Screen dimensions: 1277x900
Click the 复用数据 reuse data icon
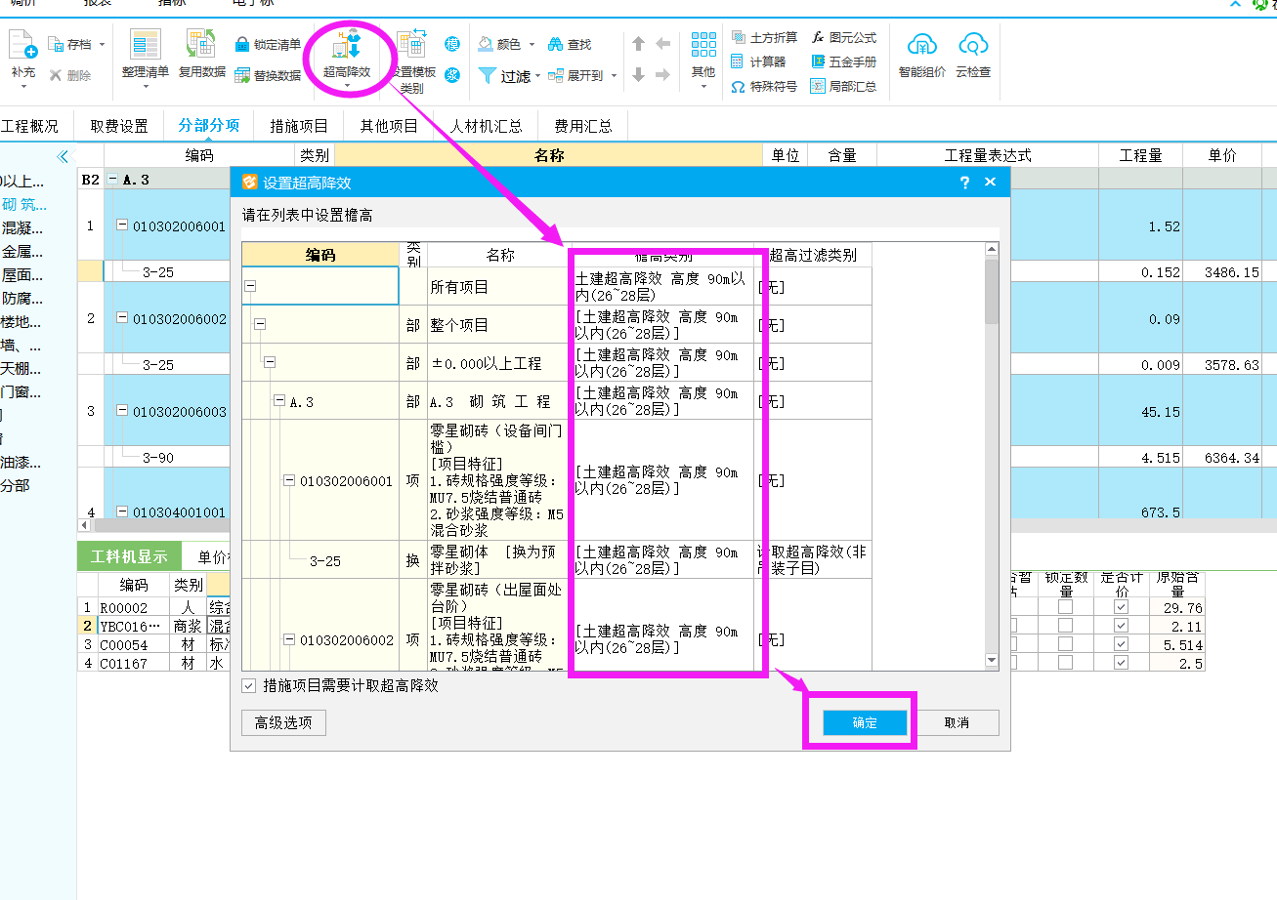[201, 45]
